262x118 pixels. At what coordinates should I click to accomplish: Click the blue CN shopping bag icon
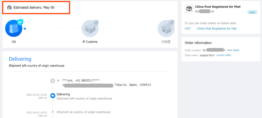click(13, 29)
